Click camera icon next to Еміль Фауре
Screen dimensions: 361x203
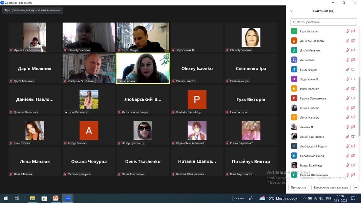[x=353, y=69]
